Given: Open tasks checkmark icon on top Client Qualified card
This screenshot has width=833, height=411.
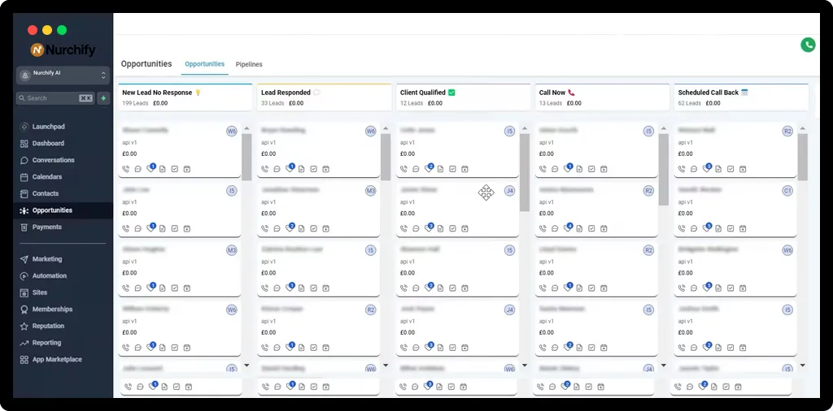Looking at the screenshot, I should coord(452,169).
